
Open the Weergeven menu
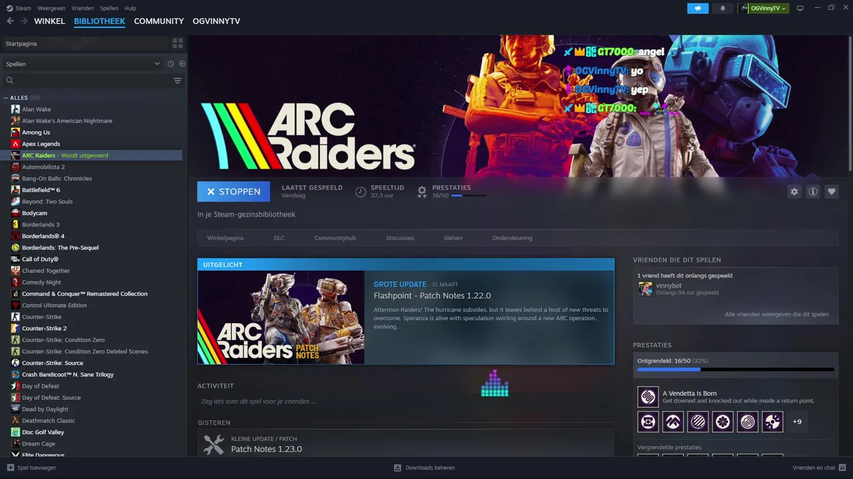[51, 8]
